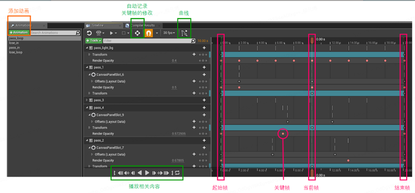This screenshot has height=193, width=415.
Task: Select the circled pass_4 Render Opacity keyframe
Action: (x=283, y=134)
